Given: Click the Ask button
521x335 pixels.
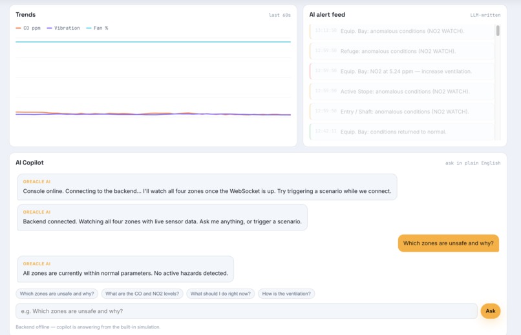Looking at the screenshot, I should [x=491, y=311].
